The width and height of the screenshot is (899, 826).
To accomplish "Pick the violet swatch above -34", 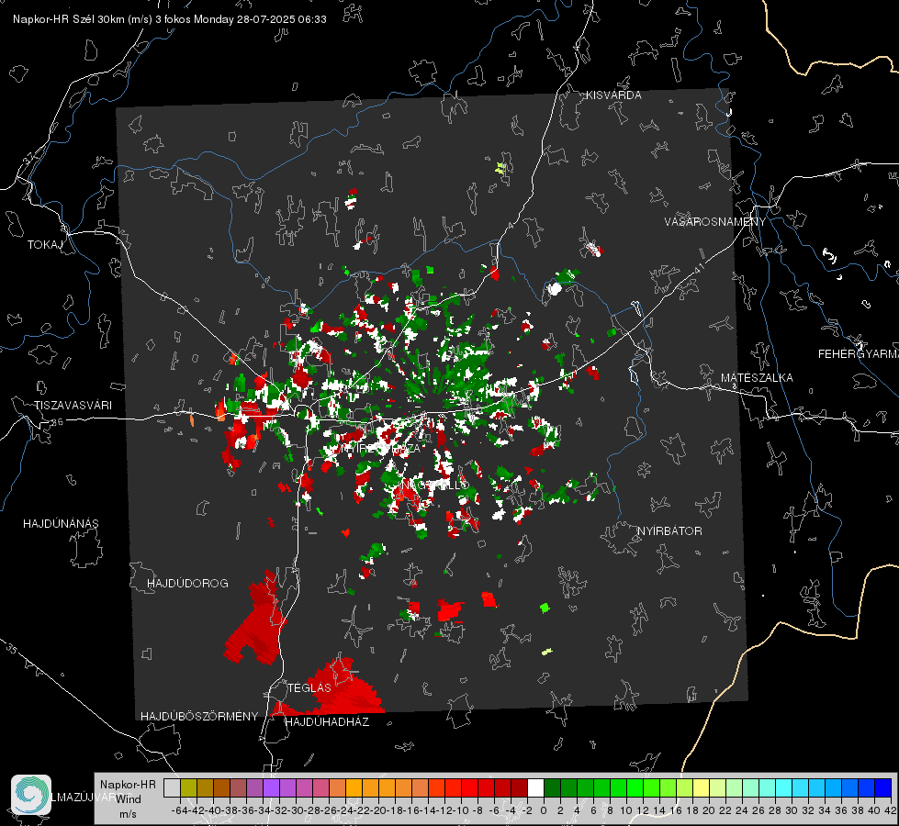I will coord(271,787).
